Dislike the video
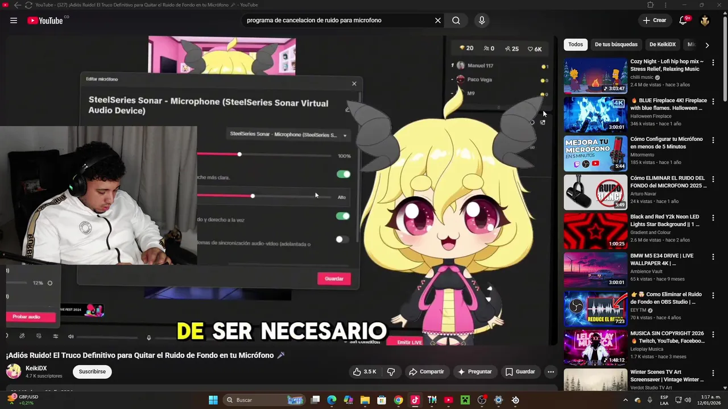This screenshot has height=409, width=728. click(391, 372)
